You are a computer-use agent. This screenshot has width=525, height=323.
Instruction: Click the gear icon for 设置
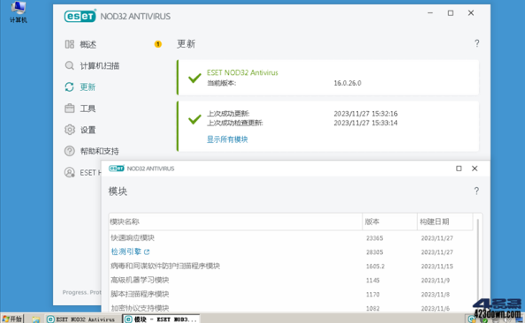point(69,130)
